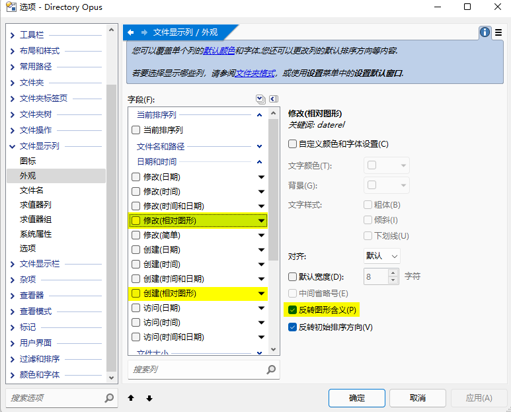Open the arrow menu for 修改(简单)
Screen dimensions: 511x412
coord(261,235)
